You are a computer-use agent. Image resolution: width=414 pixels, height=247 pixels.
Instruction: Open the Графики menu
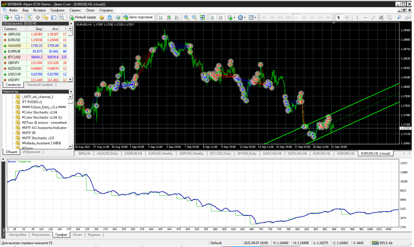coord(57,10)
